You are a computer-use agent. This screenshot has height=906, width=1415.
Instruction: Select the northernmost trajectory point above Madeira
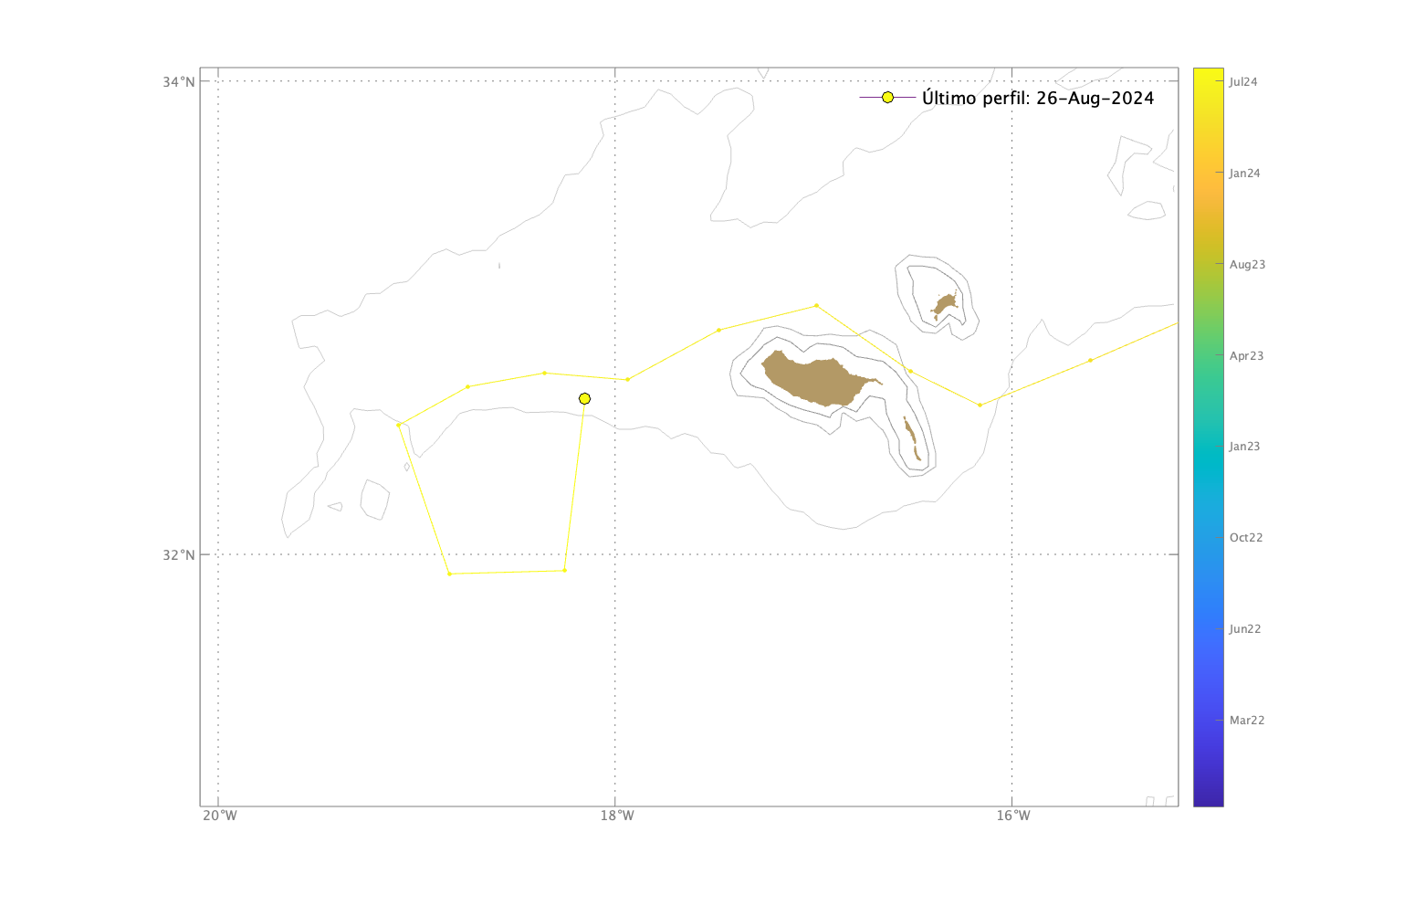[x=816, y=305]
